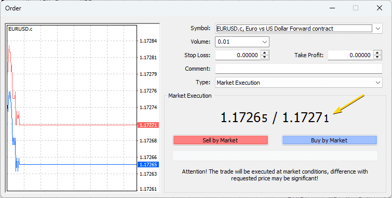The image size is (392, 198).
Task: Click the 1.17268 price axis label
Action: (x=148, y=141)
